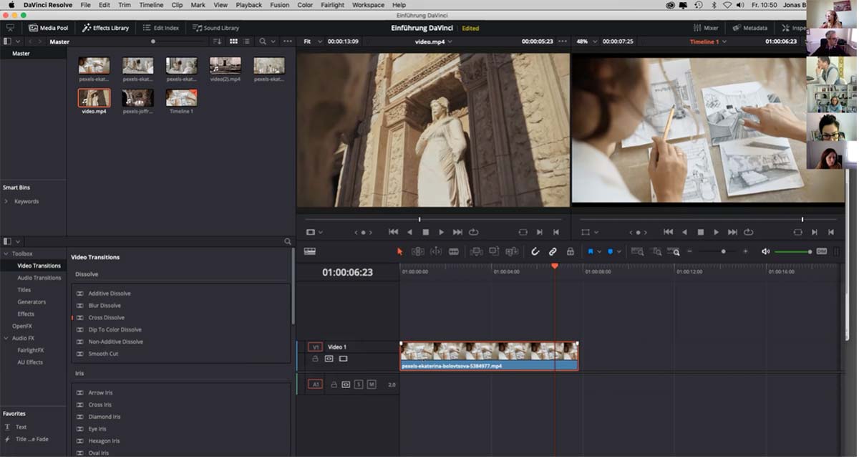Image resolution: width=859 pixels, height=459 pixels.
Task: Apply the Cross Dissolve transition
Action: point(107,317)
